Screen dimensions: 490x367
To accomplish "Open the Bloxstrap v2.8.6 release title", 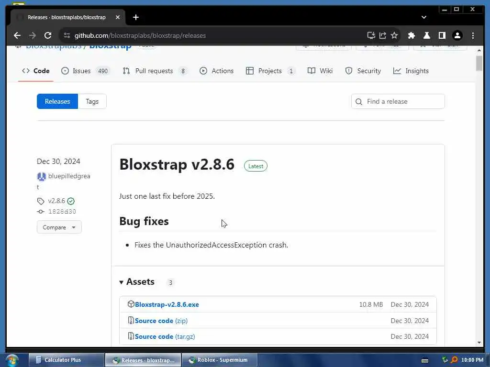I will 177,164.
